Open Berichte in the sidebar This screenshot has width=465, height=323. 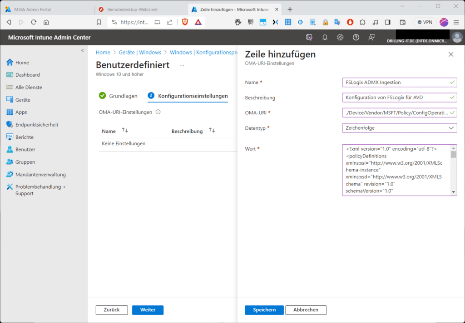[20, 137]
